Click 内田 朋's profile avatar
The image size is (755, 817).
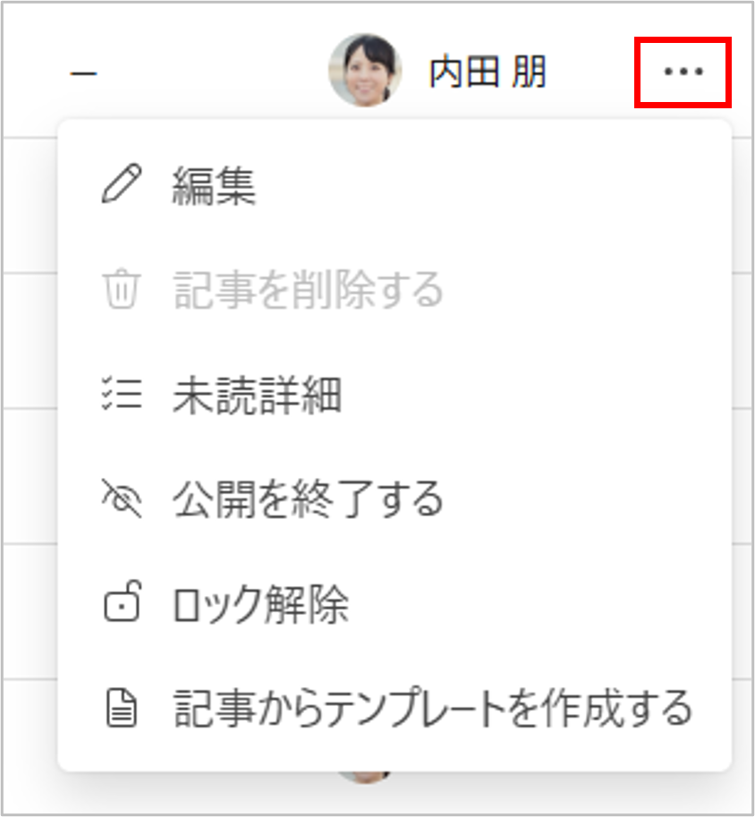365,71
